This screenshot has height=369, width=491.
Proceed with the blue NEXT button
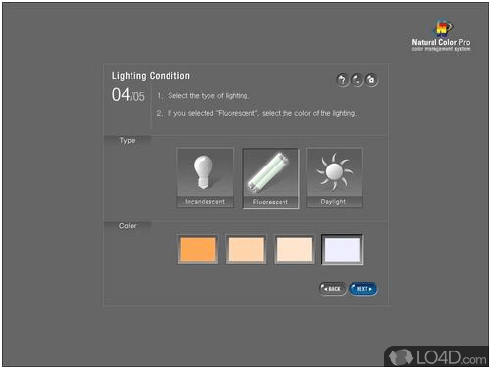click(363, 289)
